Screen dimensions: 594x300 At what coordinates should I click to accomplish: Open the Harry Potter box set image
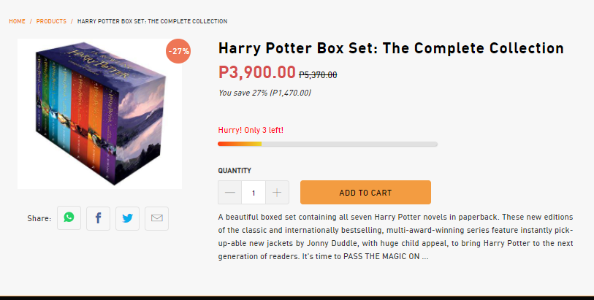coord(99,113)
